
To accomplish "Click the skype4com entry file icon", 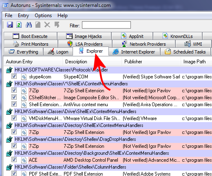I will tap(24, 77).
